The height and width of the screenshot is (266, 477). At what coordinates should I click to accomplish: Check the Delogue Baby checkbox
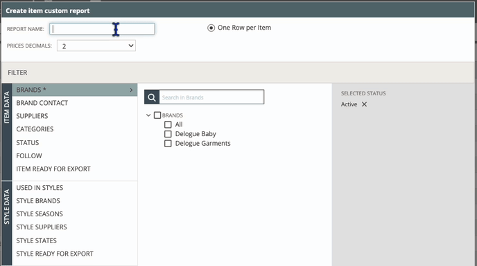coord(168,134)
